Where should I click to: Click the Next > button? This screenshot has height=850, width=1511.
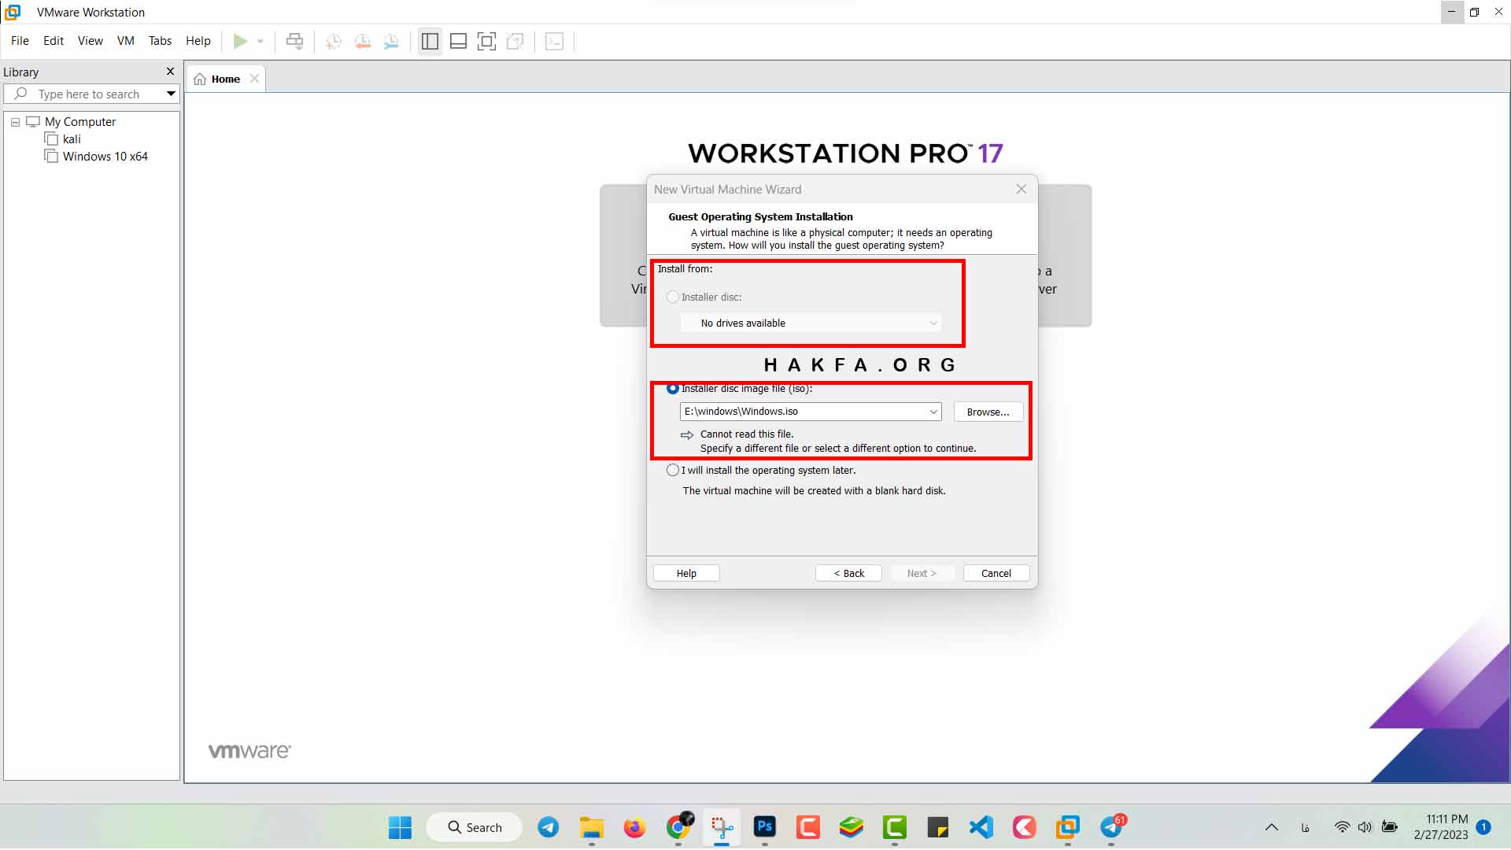pyautogui.click(x=922, y=574)
